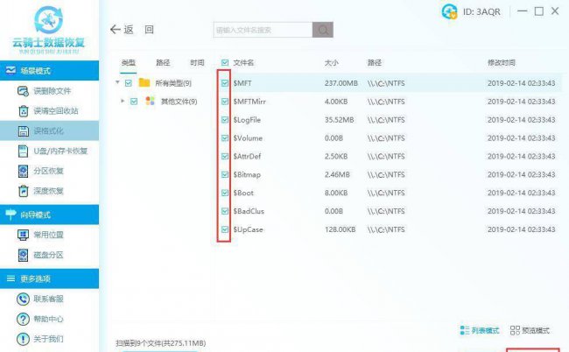The height and width of the screenshot is (352, 569).
Task: Click the 所有类型(9) tree label
Action: pyautogui.click(x=173, y=83)
